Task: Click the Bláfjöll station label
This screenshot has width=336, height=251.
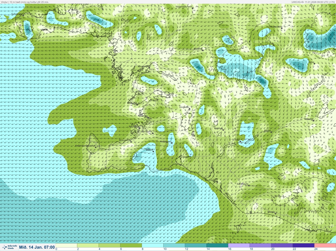Action: pos(149,150)
